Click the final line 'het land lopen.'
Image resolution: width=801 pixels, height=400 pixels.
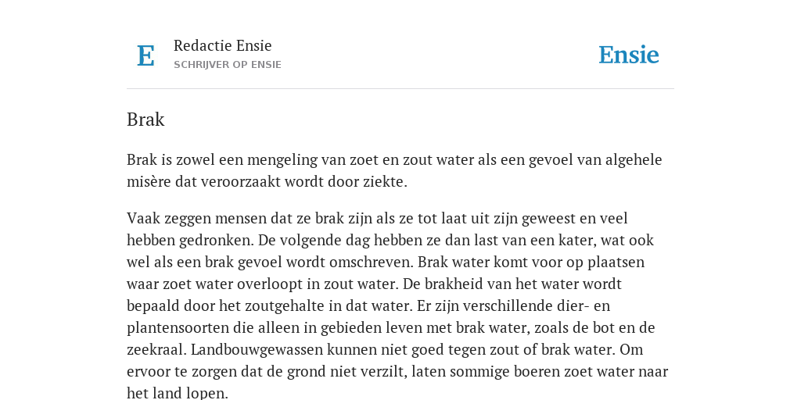click(x=178, y=394)
